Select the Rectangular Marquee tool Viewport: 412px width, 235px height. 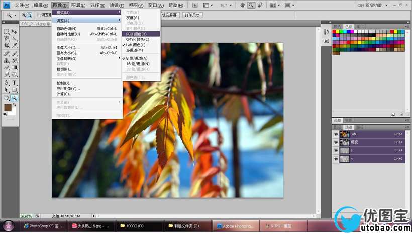7,32
